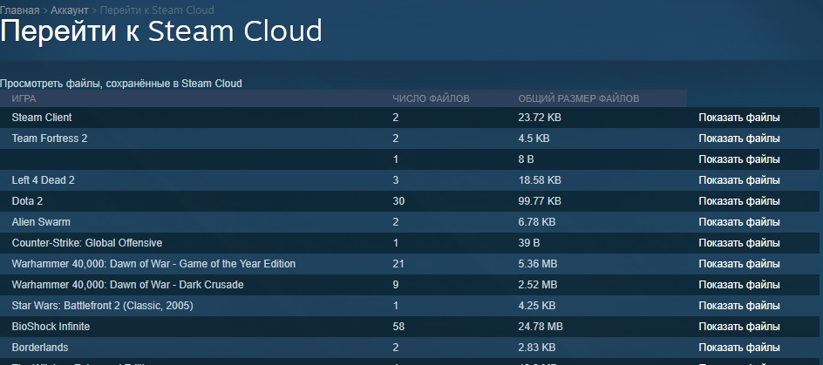This screenshot has height=365, width=823.
Task: Select the Steam Client game name
Action: coord(42,118)
